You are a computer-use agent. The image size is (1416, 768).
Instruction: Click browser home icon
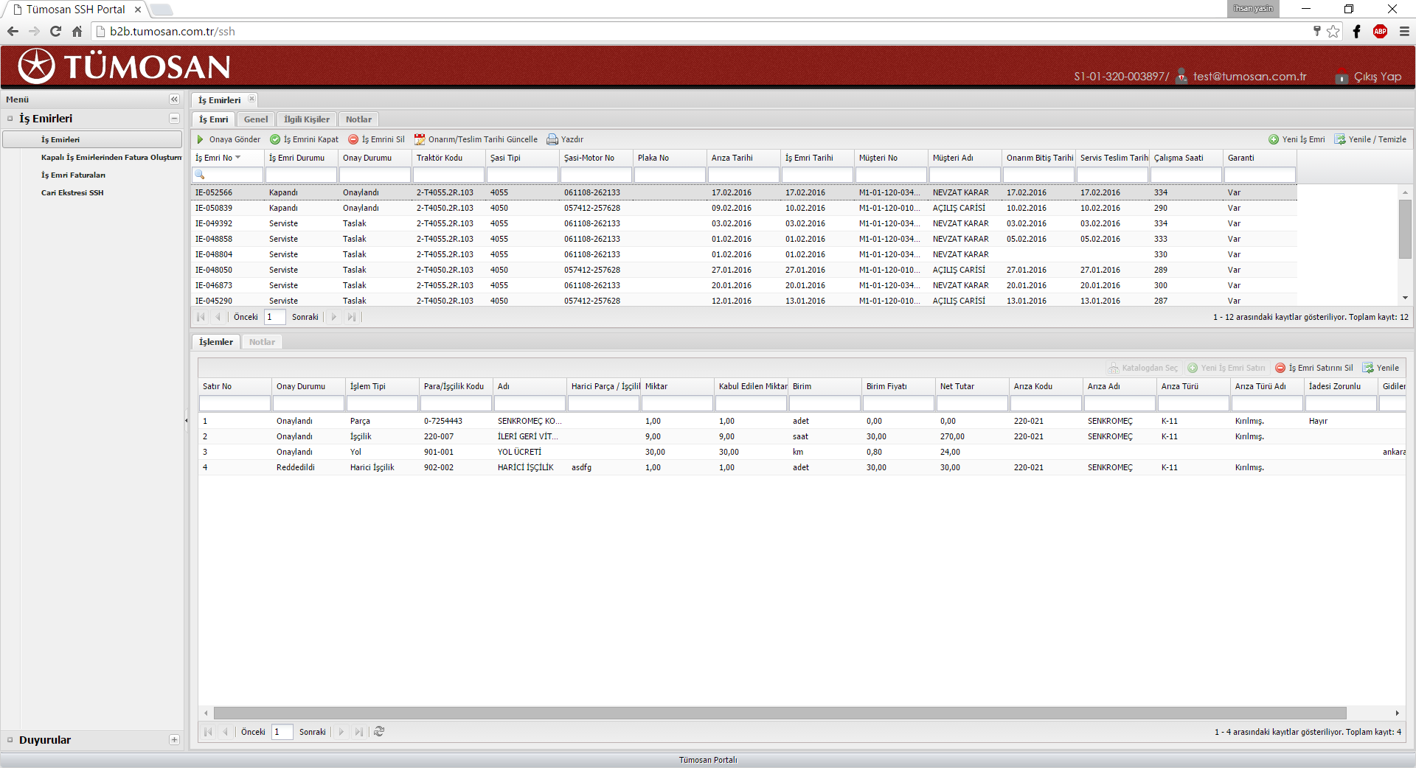click(x=77, y=31)
